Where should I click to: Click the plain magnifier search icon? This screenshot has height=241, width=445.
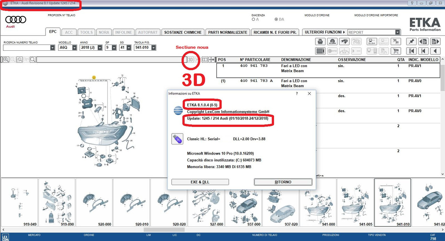tap(33, 60)
